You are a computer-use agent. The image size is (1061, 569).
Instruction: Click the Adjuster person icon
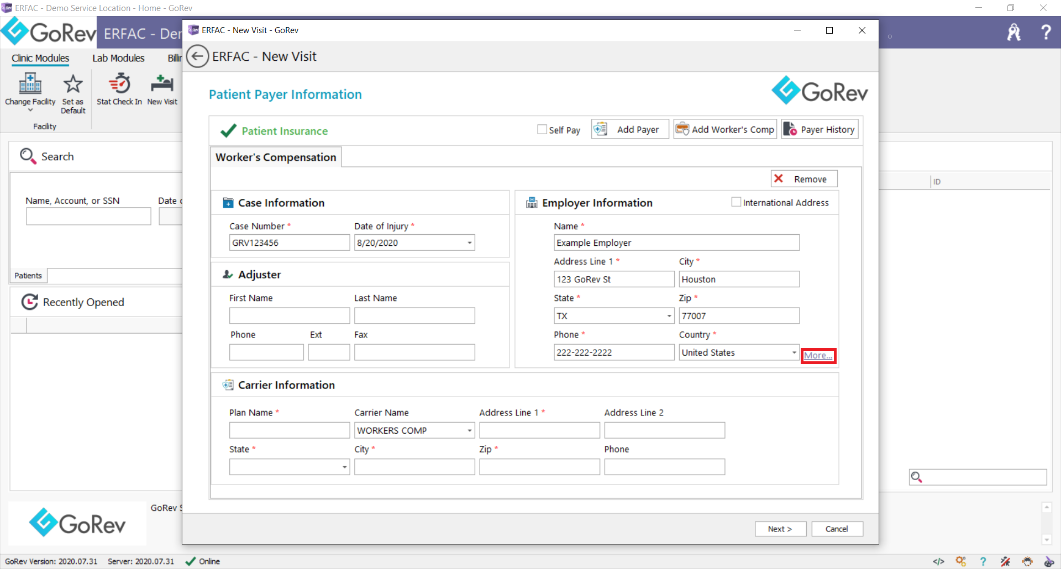point(228,274)
